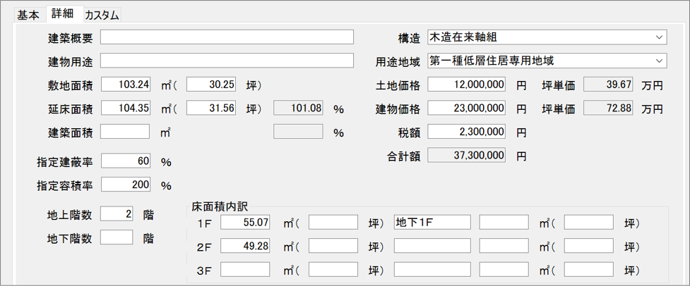Screen dimensions: 690x286
Task: Select the 敷地面積 坪 field showing 30.25
Action: (x=210, y=85)
